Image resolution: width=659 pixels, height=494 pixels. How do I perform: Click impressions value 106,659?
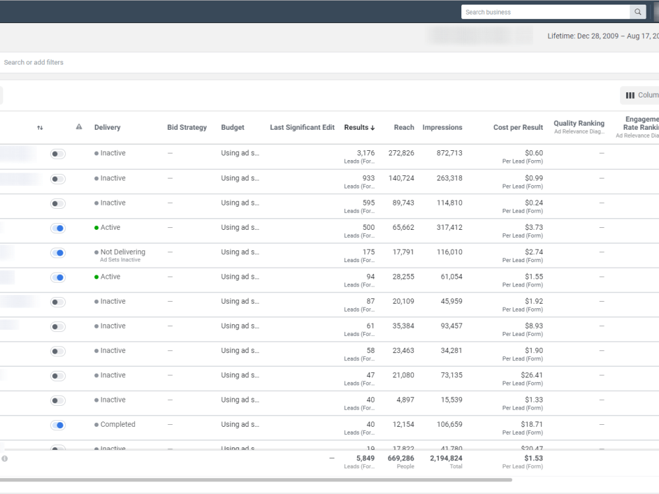pyautogui.click(x=449, y=424)
